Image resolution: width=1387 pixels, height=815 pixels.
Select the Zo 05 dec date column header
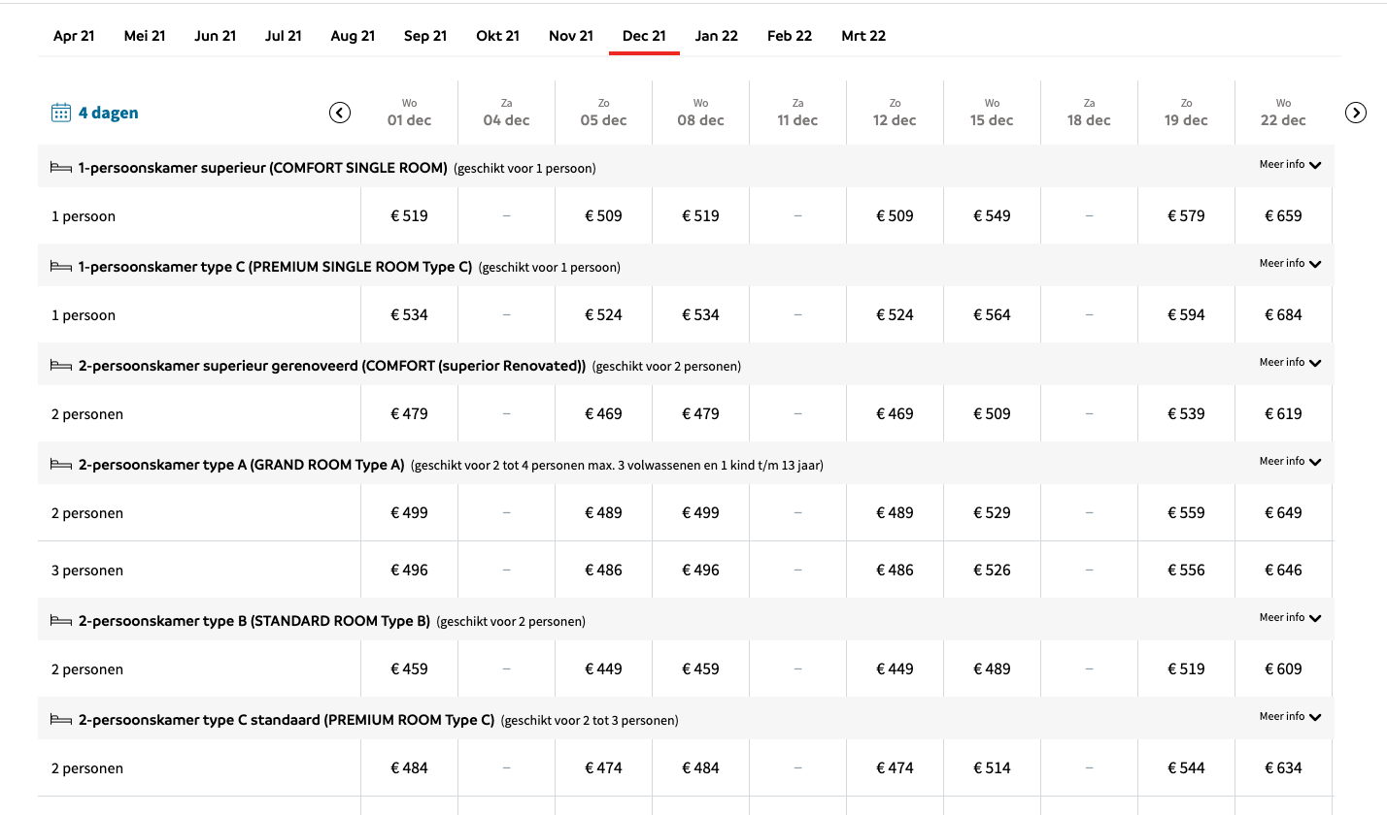(x=603, y=113)
